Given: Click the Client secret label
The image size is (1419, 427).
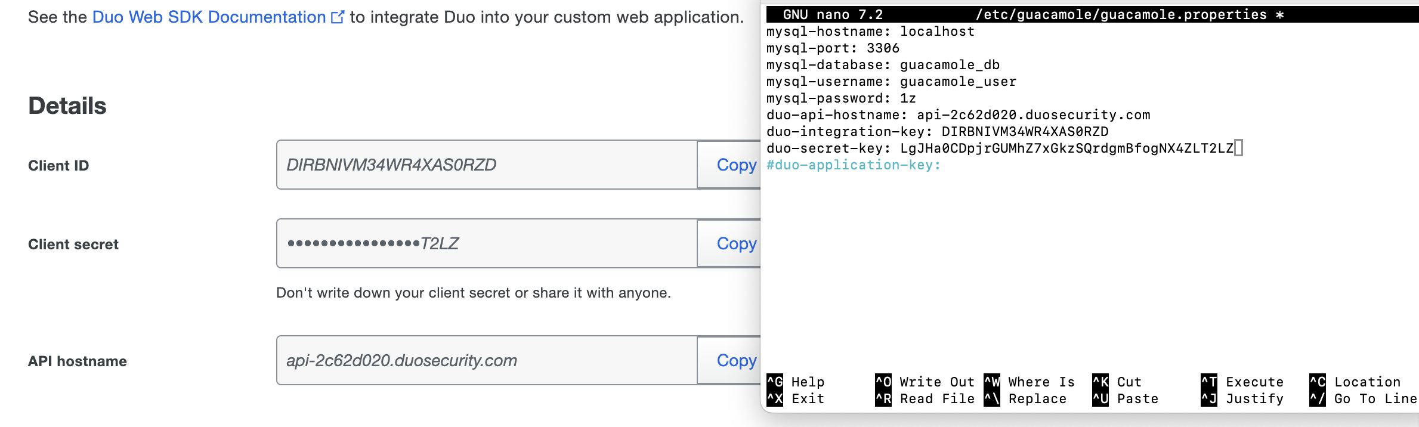Looking at the screenshot, I should point(73,245).
